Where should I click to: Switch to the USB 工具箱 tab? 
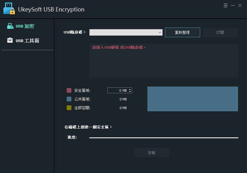(x=23, y=40)
